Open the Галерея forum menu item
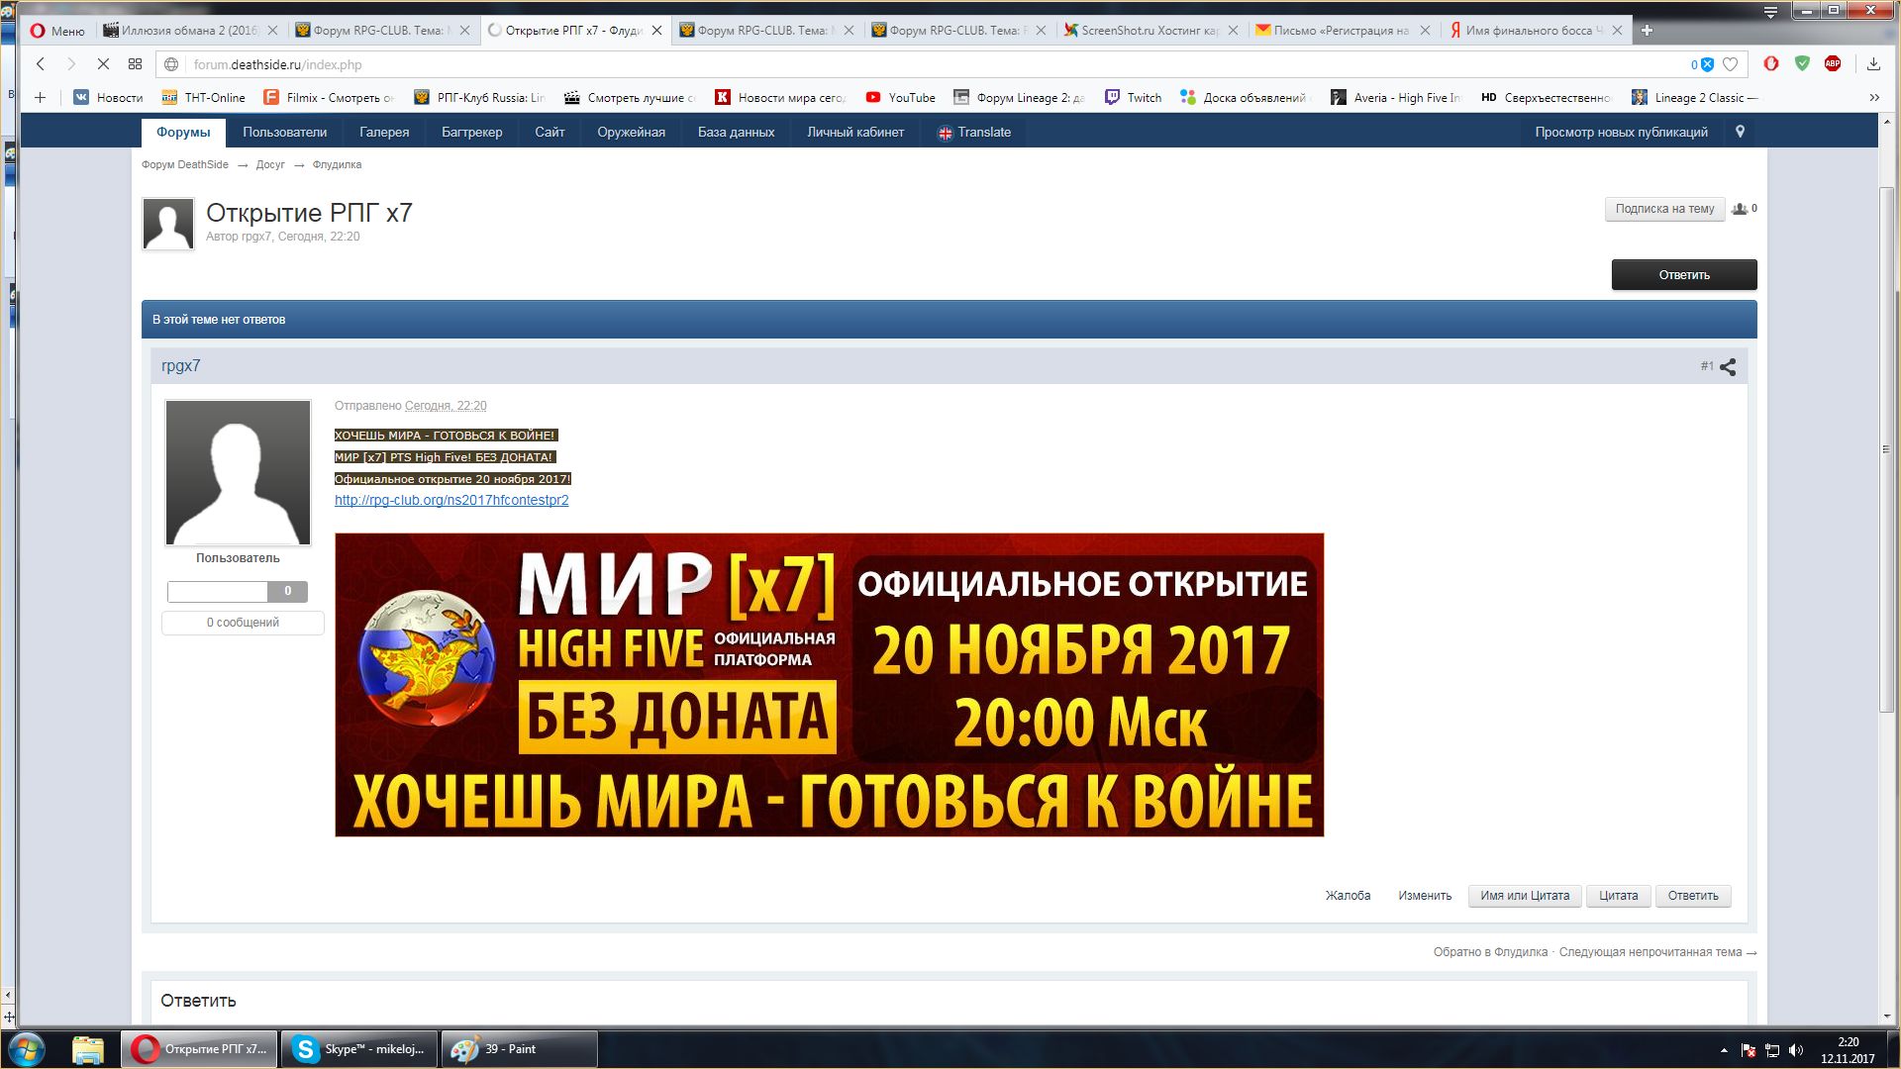The width and height of the screenshot is (1901, 1069). click(x=384, y=132)
